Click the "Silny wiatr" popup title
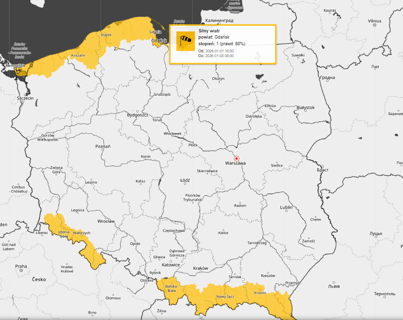The image size is (403, 320). click(208, 31)
